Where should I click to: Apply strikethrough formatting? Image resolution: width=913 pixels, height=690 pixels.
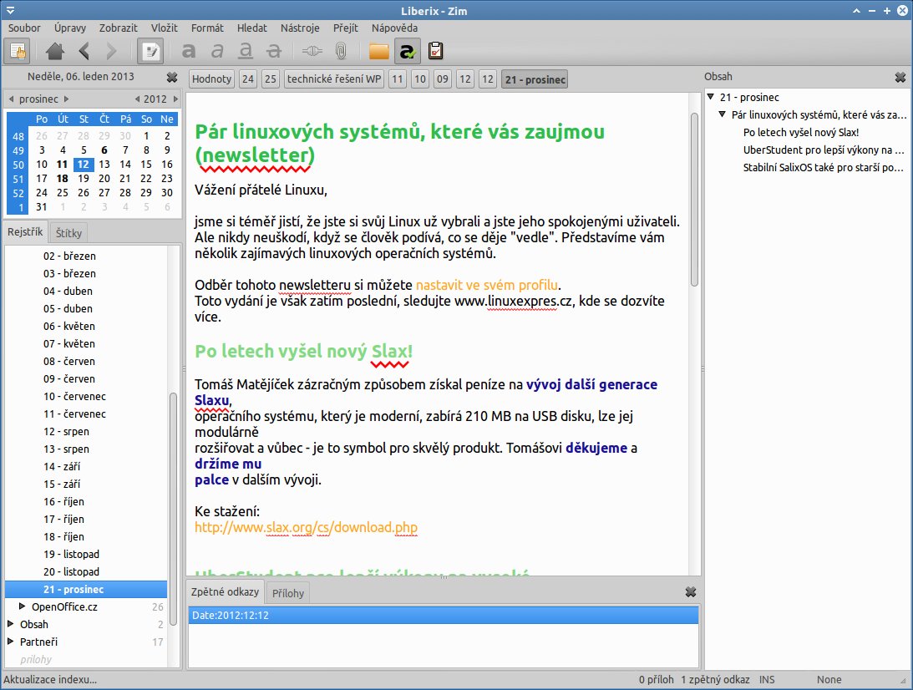pyautogui.click(x=274, y=51)
